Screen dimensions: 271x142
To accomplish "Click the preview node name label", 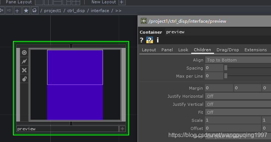I will 67,129.
